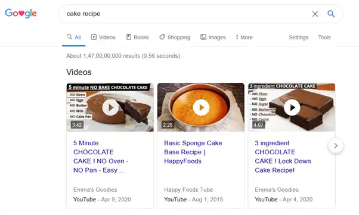359x215 pixels.
Task: Switch to the Books tab
Action: pyautogui.click(x=137, y=38)
